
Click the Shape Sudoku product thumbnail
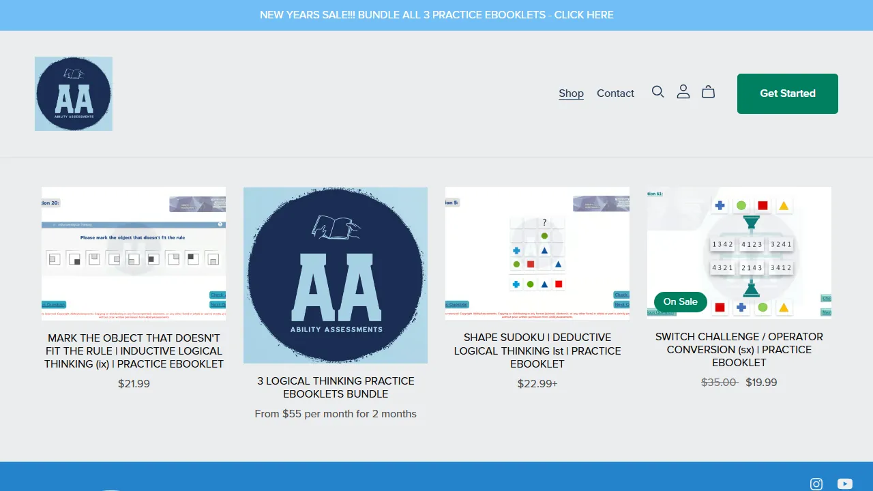[537, 252]
